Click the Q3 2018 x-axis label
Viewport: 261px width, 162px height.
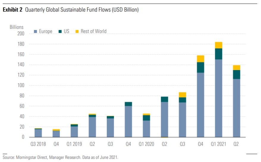click(38, 144)
